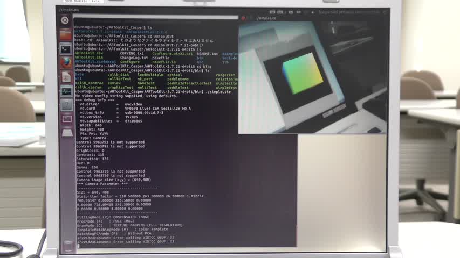Click the 'vd.driver = uvcvideo' line
Screen dimensions: 460x258
(111, 104)
